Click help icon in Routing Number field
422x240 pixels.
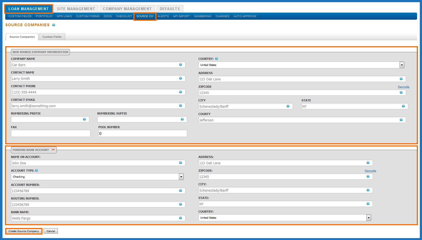point(181,204)
